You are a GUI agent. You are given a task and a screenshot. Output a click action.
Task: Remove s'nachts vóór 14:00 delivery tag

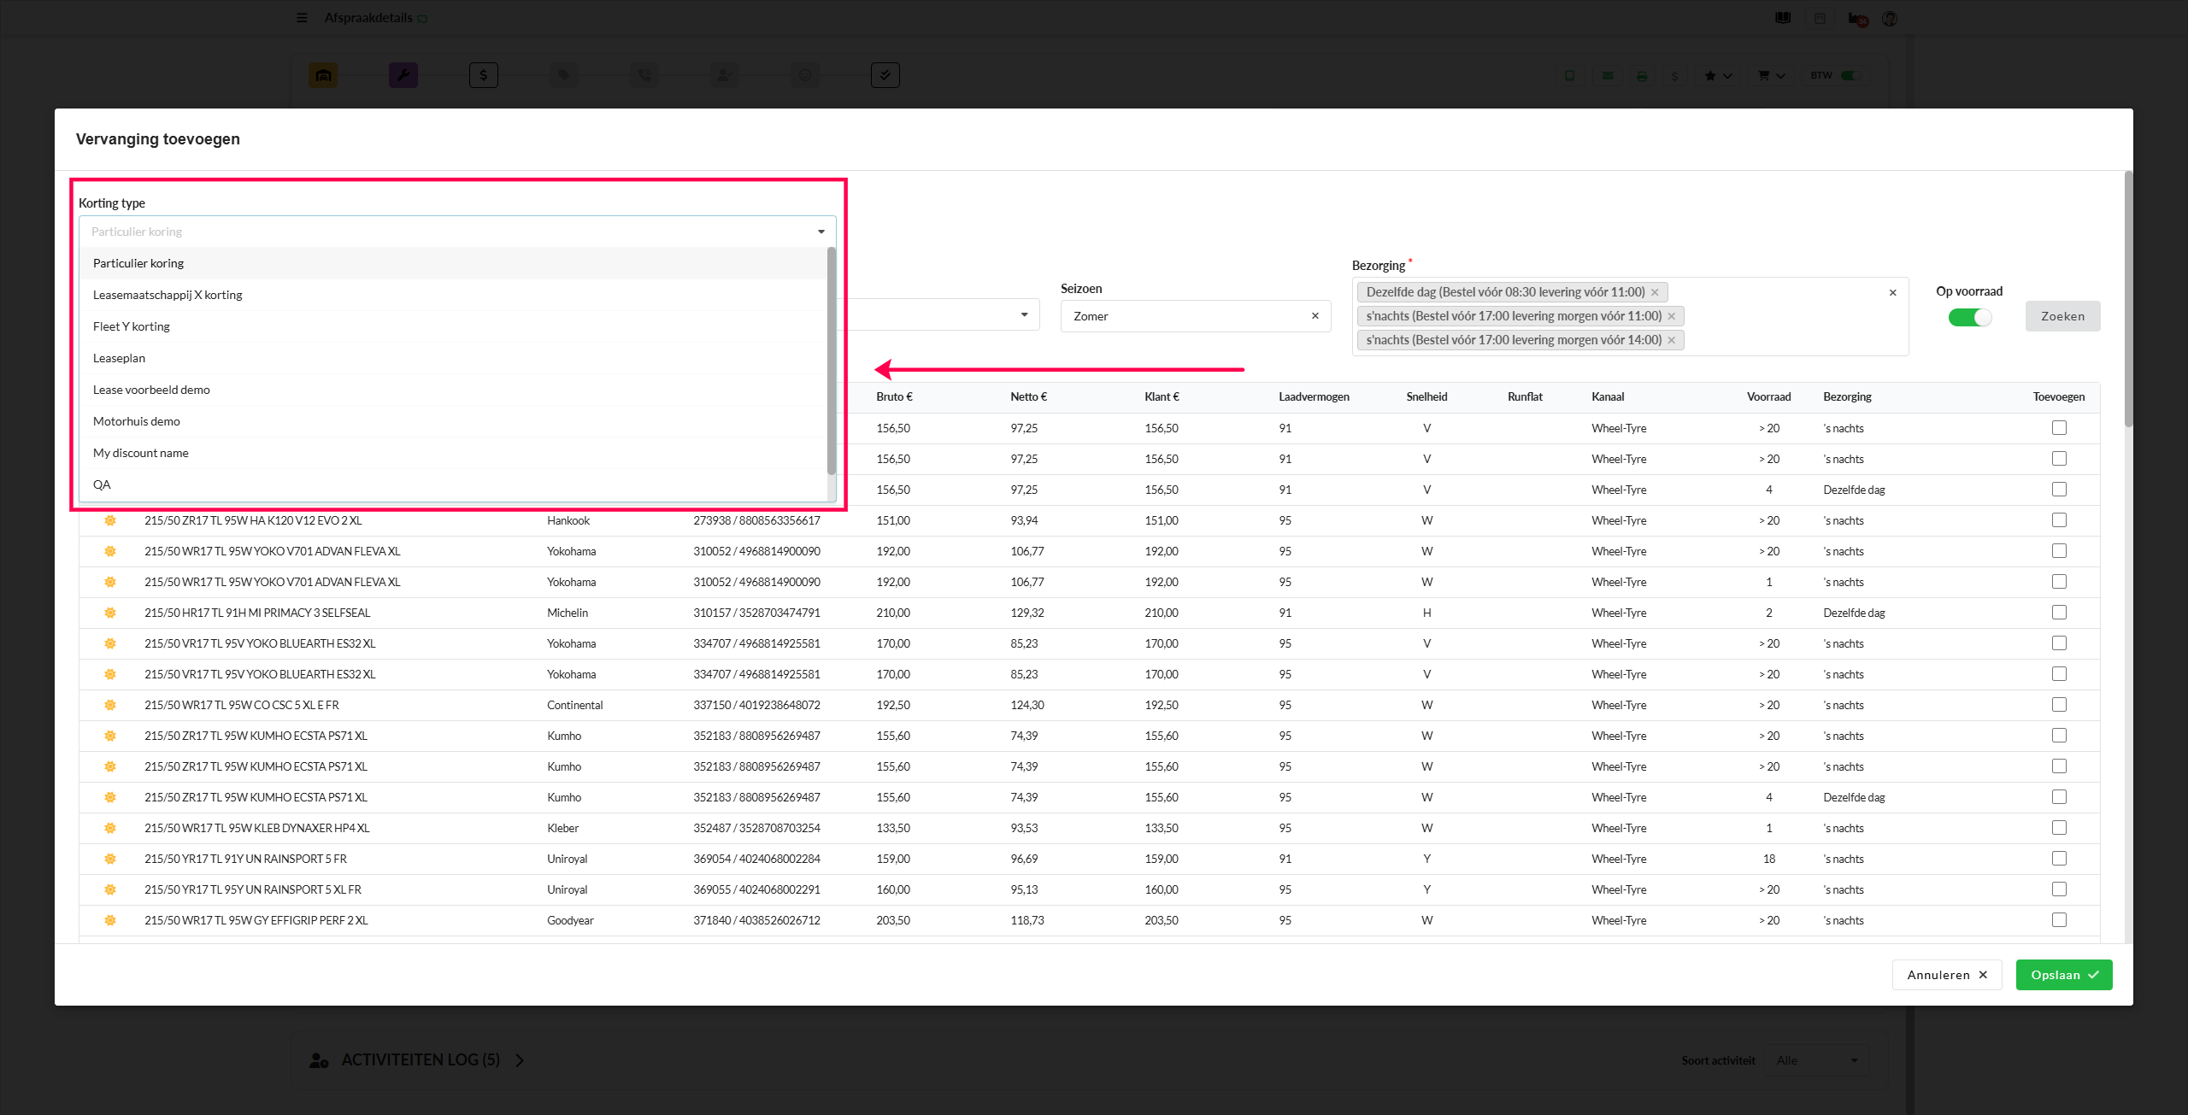pyautogui.click(x=1672, y=340)
